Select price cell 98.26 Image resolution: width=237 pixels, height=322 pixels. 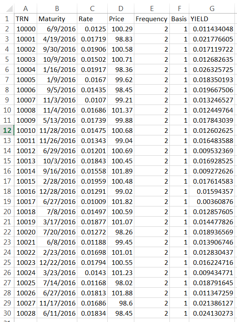121,232
